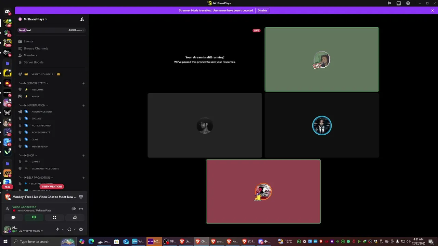Add a channel to SELF PROMOTION category
The width and height of the screenshot is (438, 246).
[x=83, y=178]
